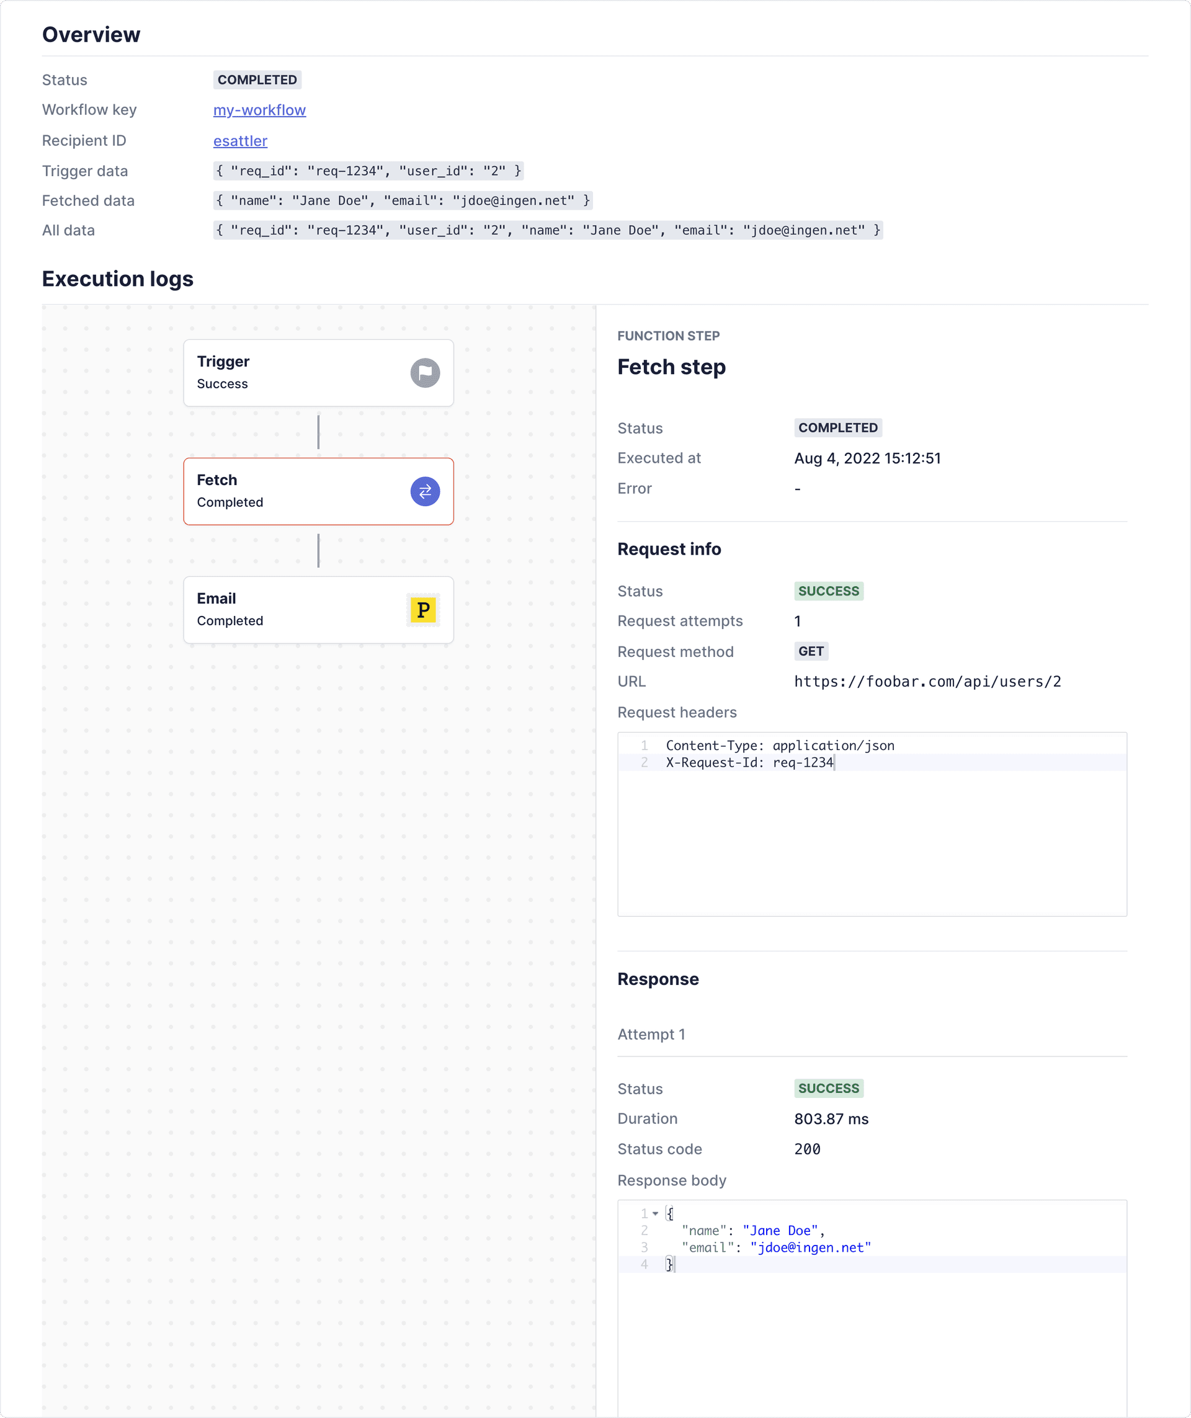The height and width of the screenshot is (1418, 1191).
Task: Click inside the request headers editor
Action: tap(872, 824)
